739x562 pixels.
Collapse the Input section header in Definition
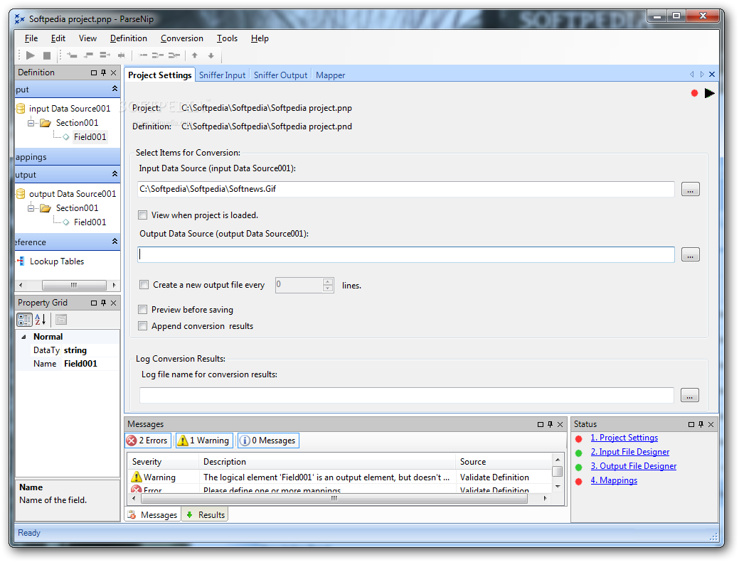pos(115,89)
